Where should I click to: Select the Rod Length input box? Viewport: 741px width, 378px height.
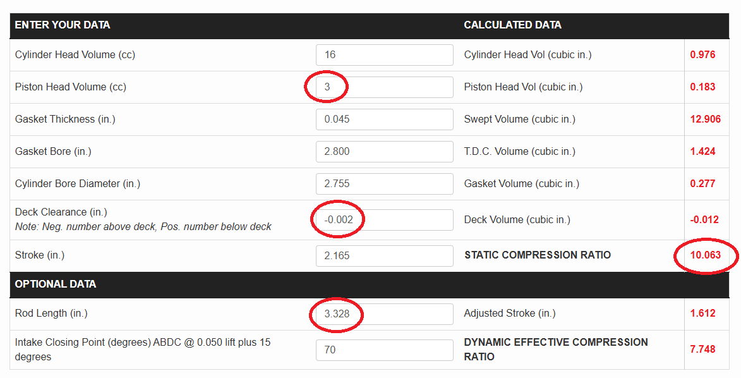[384, 314]
